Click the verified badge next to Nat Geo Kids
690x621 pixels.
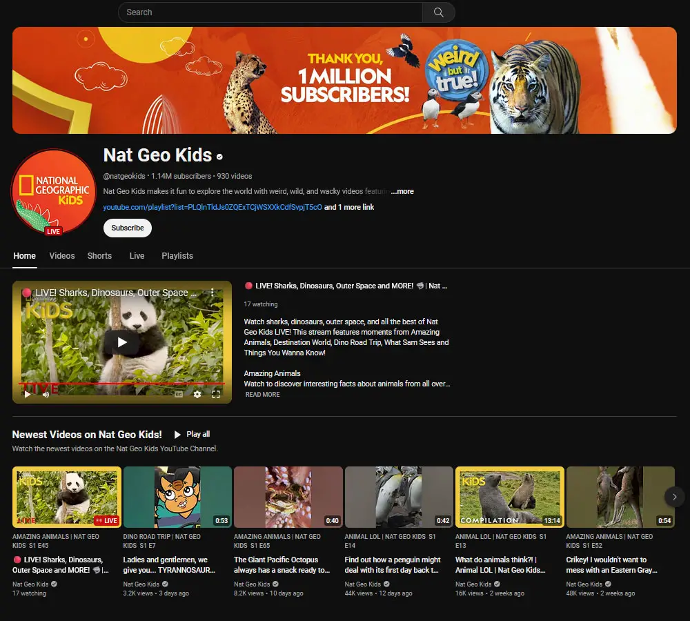click(219, 156)
